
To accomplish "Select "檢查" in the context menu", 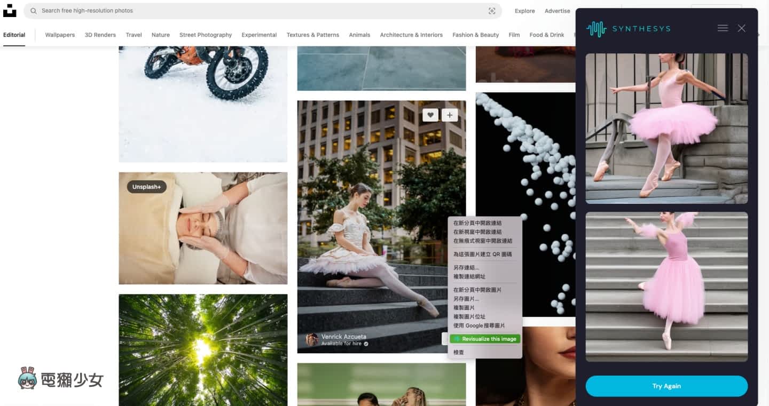I will tap(459, 352).
